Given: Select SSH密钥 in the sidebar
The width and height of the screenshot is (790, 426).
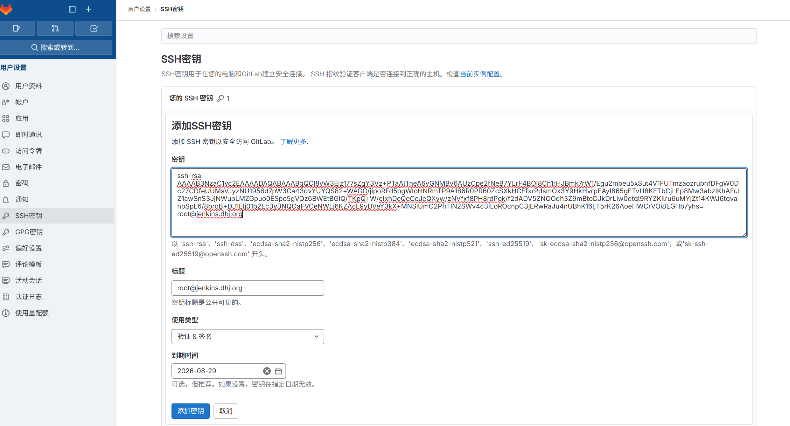Looking at the screenshot, I should 57,216.
